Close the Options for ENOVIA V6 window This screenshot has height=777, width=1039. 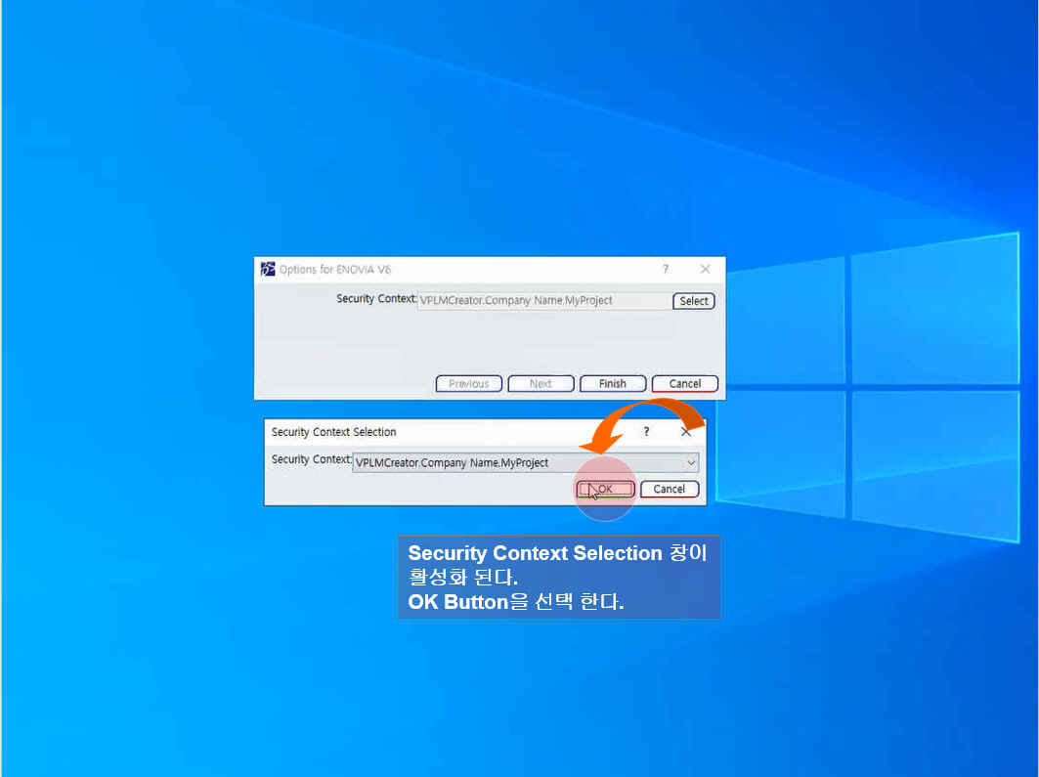(x=705, y=268)
